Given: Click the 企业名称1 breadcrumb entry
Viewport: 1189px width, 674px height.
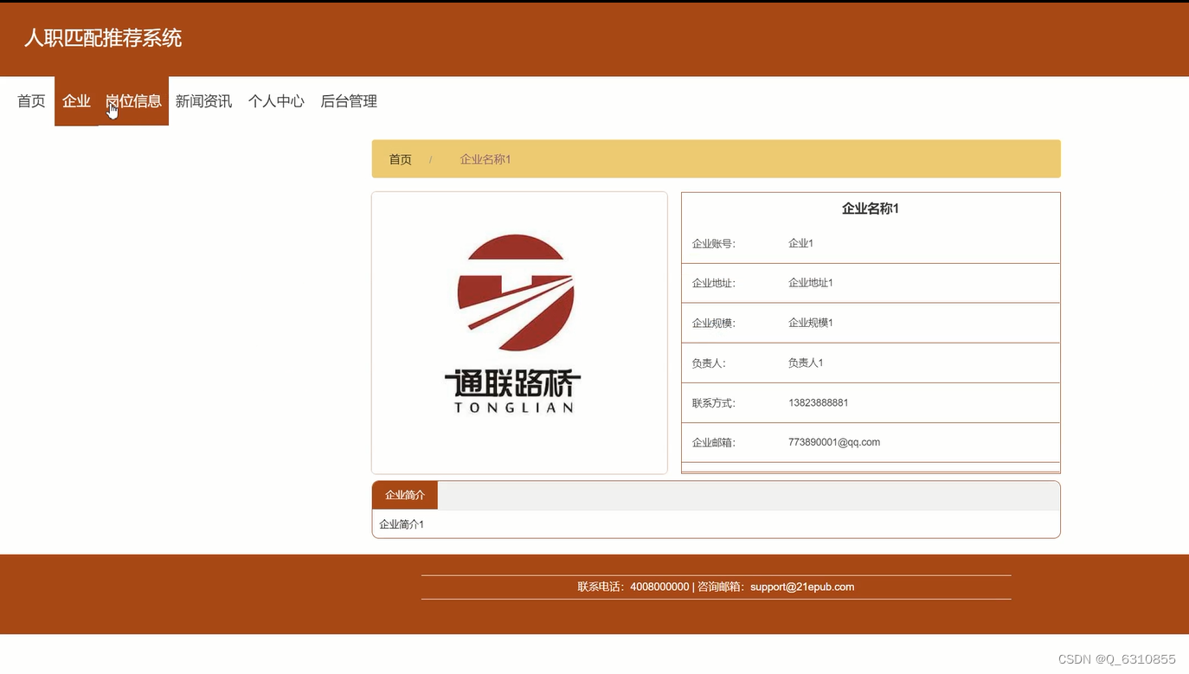Looking at the screenshot, I should pos(485,159).
